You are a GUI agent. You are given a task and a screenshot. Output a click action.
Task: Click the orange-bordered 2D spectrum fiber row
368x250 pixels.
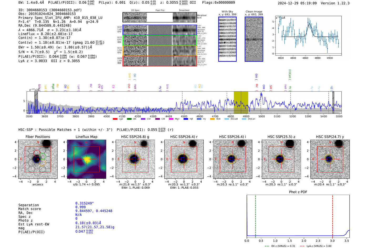(x=160, y=51)
